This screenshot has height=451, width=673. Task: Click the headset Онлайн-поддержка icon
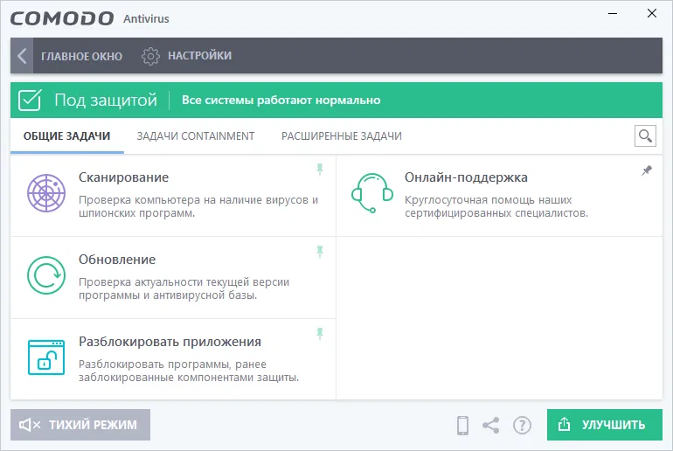372,193
